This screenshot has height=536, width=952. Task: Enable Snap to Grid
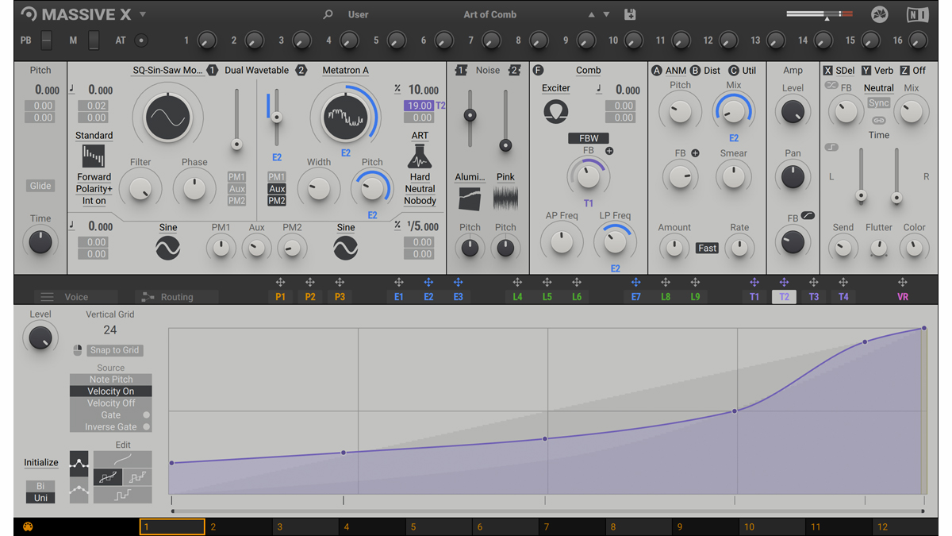114,350
